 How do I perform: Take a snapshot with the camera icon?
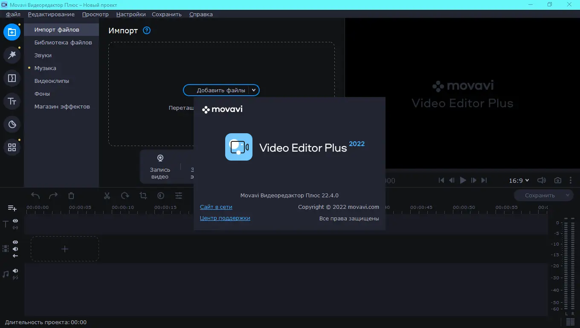pyautogui.click(x=557, y=180)
